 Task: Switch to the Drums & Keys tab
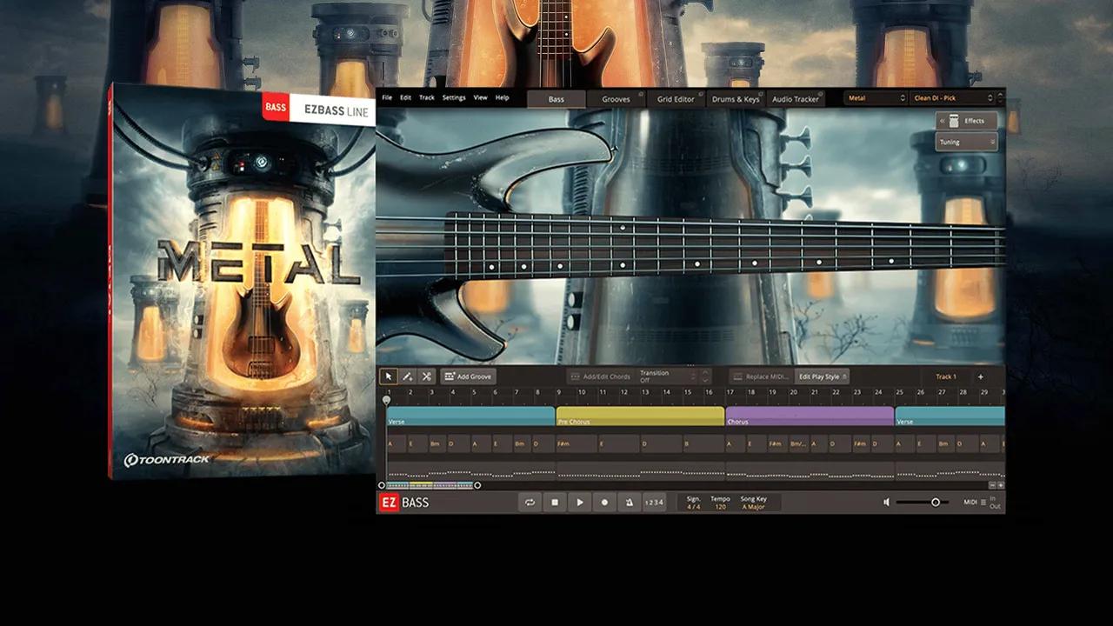[x=736, y=99]
